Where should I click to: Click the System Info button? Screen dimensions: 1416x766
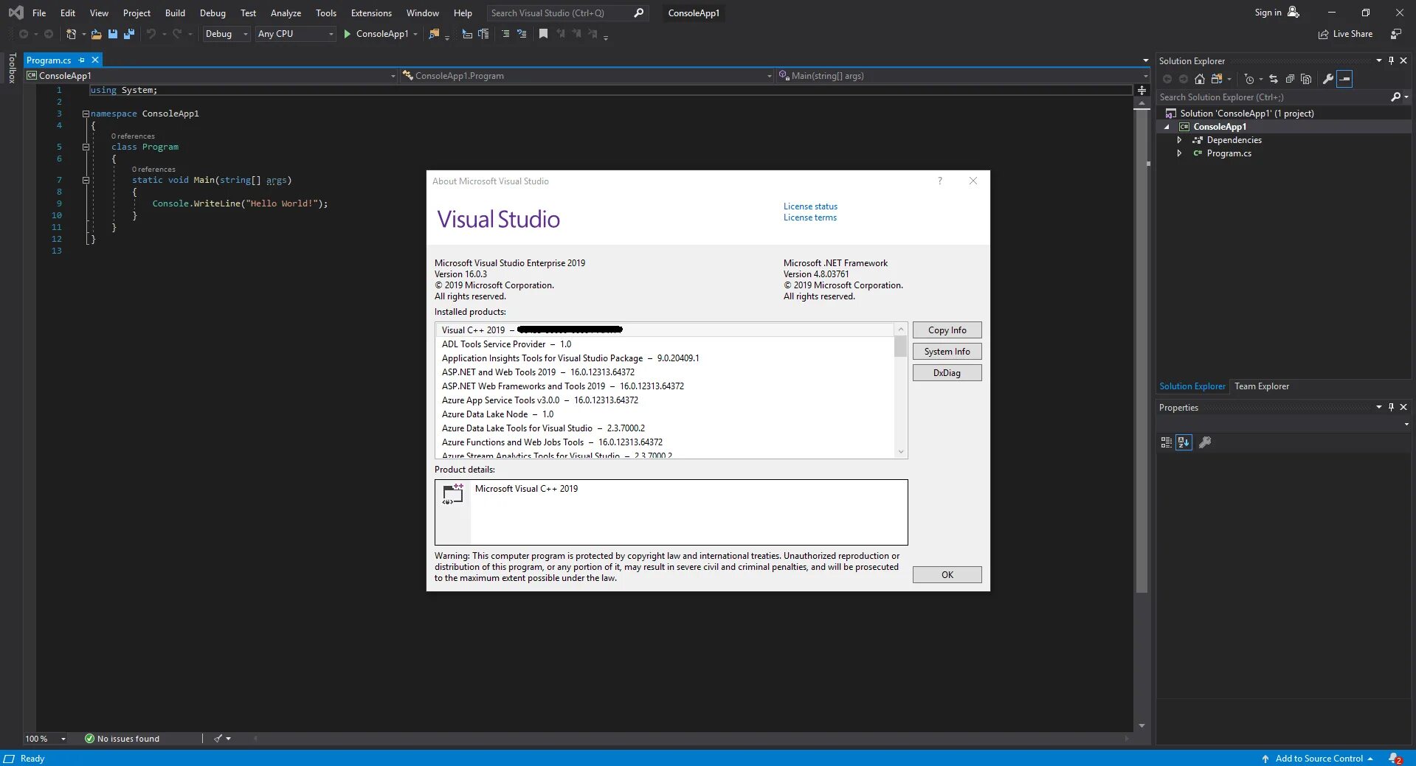[947, 352]
